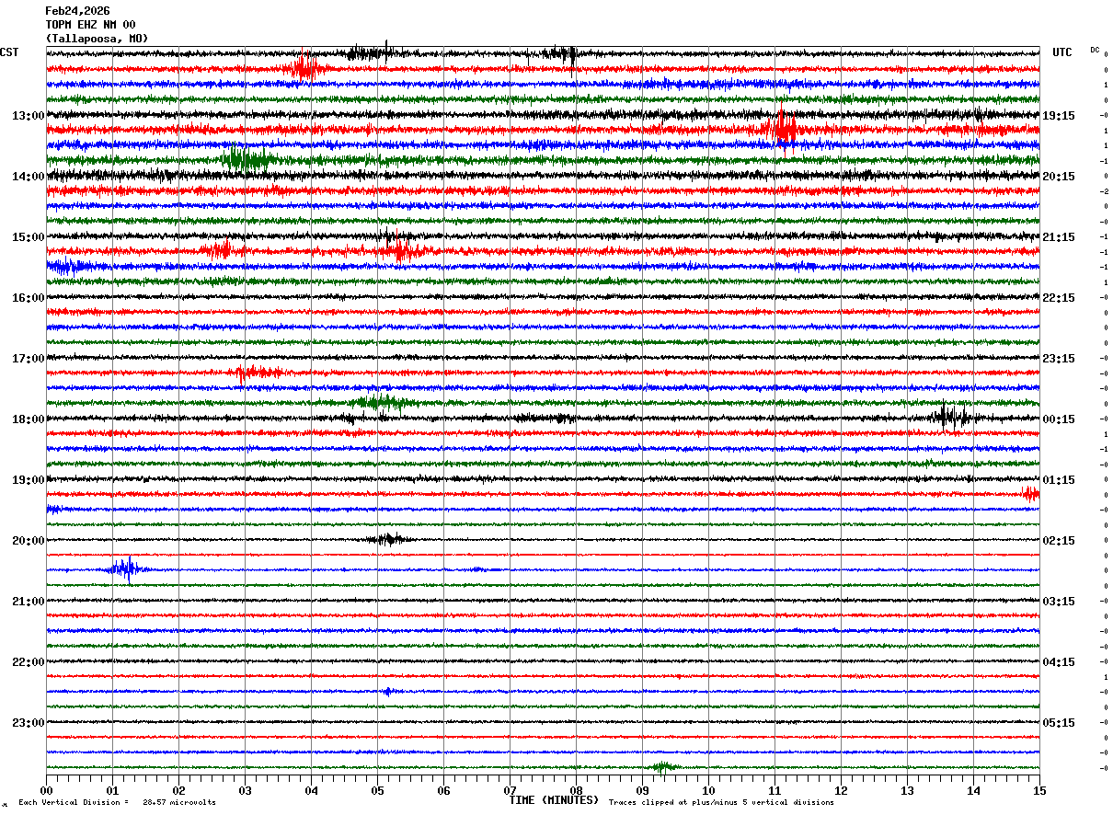Viewport: 1113px width, 815px height.
Task: Click the 20:15 UTC time label
Action: pos(1058,177)
